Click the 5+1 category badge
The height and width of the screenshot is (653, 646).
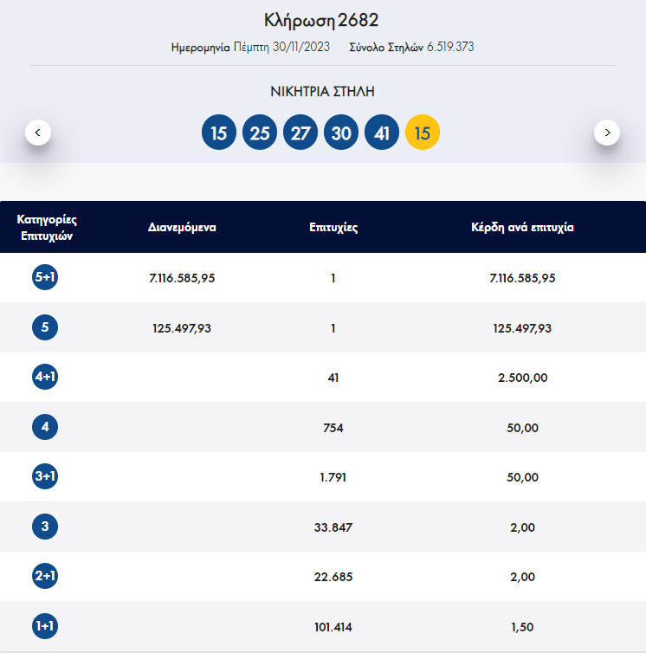click(x=44, y=278)
